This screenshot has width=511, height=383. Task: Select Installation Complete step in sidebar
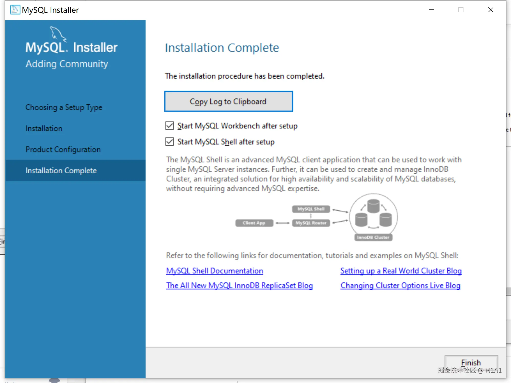point(61,171)
